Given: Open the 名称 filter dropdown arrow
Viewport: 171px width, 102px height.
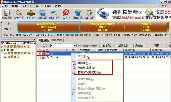Looking at the screenshot, I should 75,46.
